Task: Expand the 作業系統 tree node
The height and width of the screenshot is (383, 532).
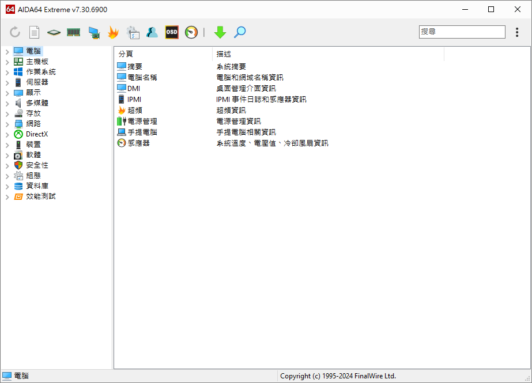Action: [x=7, y=73]
